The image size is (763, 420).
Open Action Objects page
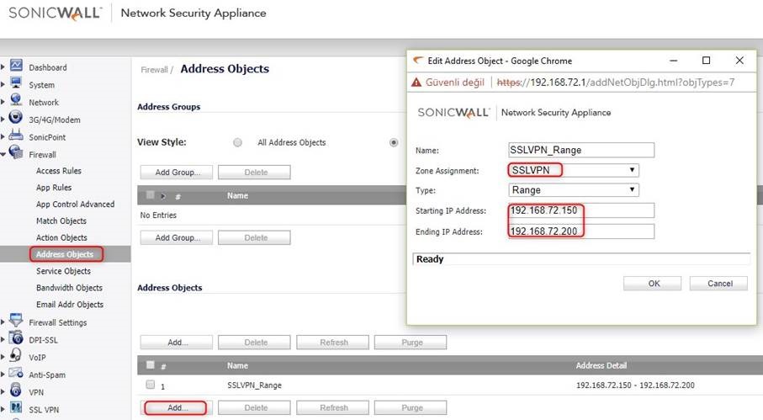click(61, 237)
